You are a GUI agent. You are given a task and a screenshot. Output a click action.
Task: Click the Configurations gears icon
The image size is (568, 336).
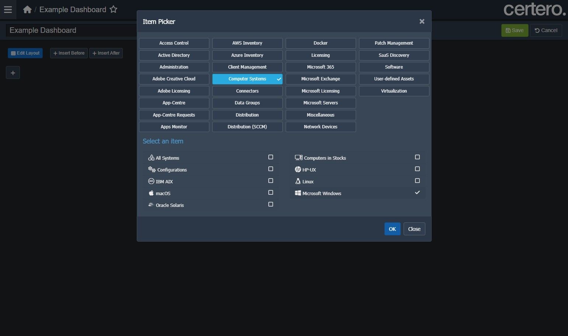[x=152, y=170]
